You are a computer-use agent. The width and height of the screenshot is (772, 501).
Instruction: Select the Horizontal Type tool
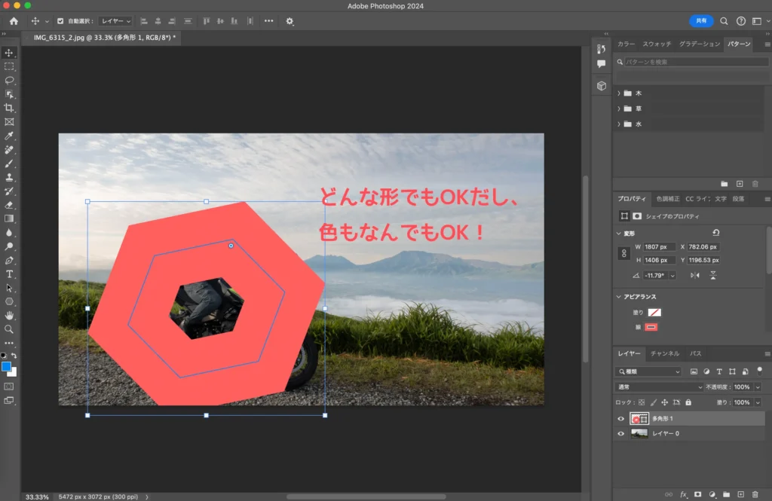click(x=9, y=274)
